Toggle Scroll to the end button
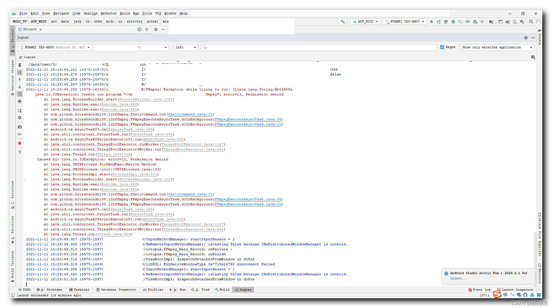The image size is (552, 308). click(20, 72)
